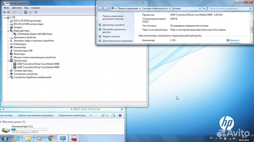The height and width of the screenshot is (142, 254).
Task: Open Защита системы link
Action: 111,37
